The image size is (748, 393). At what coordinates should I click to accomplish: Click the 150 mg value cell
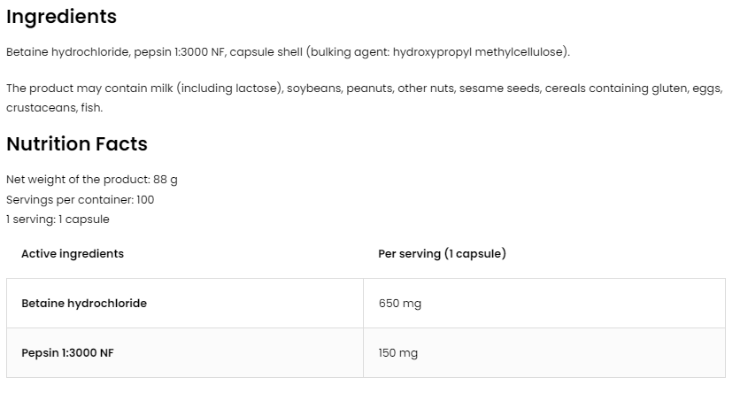[398, 353]
